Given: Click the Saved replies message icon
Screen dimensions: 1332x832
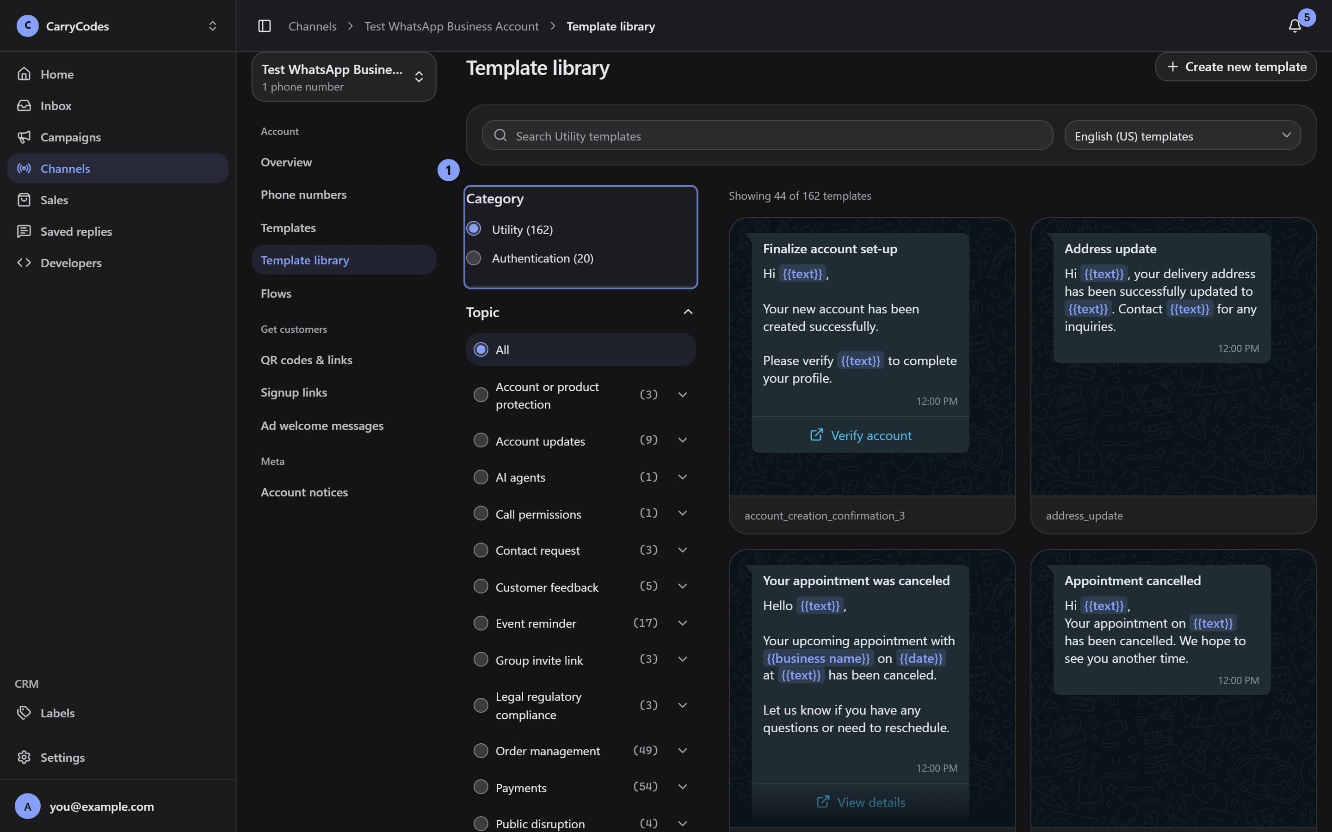Looking at the screenshot, I should click(x=24, y=231).
